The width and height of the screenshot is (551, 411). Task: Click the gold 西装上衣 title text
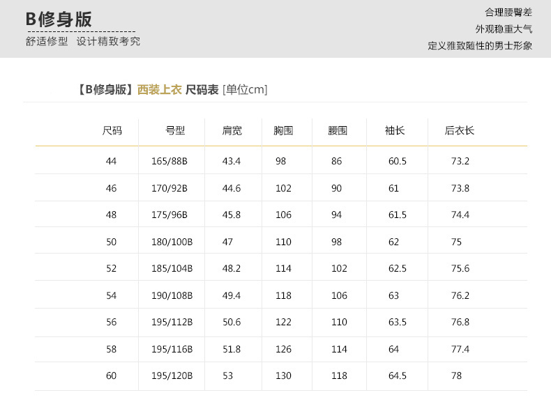[x=160, y=89]
